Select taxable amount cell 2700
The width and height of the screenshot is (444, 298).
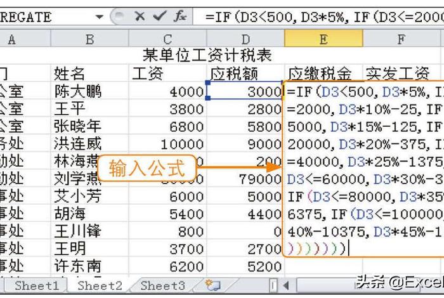pos(245,249)
